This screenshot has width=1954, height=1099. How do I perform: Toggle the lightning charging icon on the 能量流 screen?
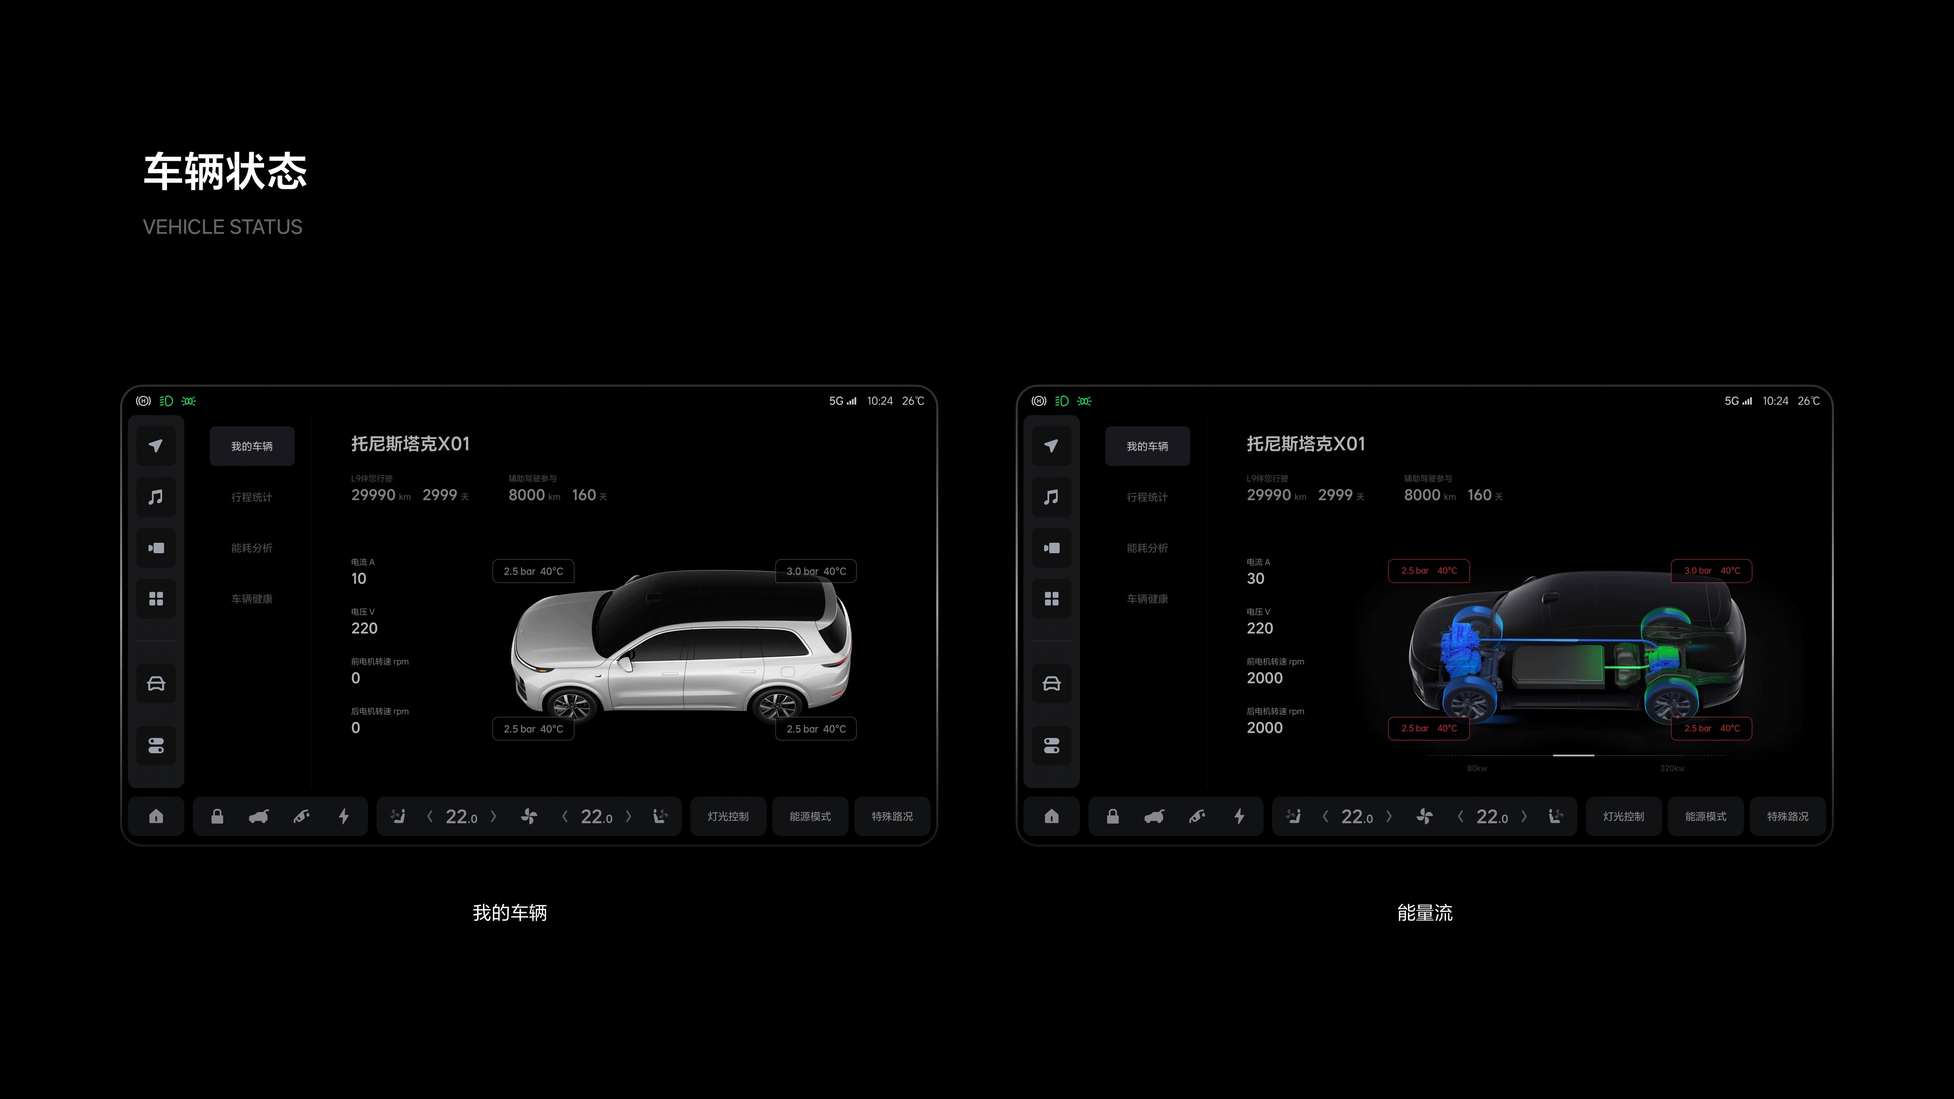coord(1240,816)
